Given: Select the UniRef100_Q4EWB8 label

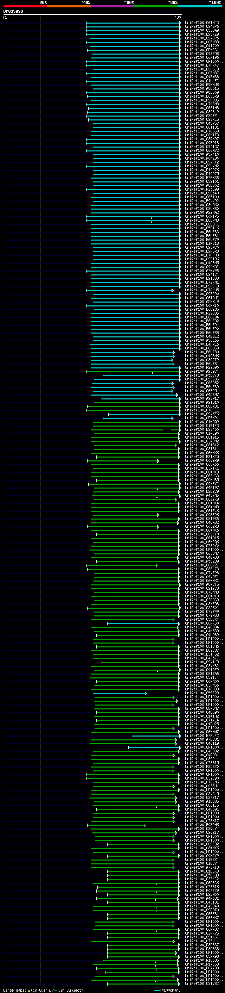Looking at the screenshot, I should [202, 77].
